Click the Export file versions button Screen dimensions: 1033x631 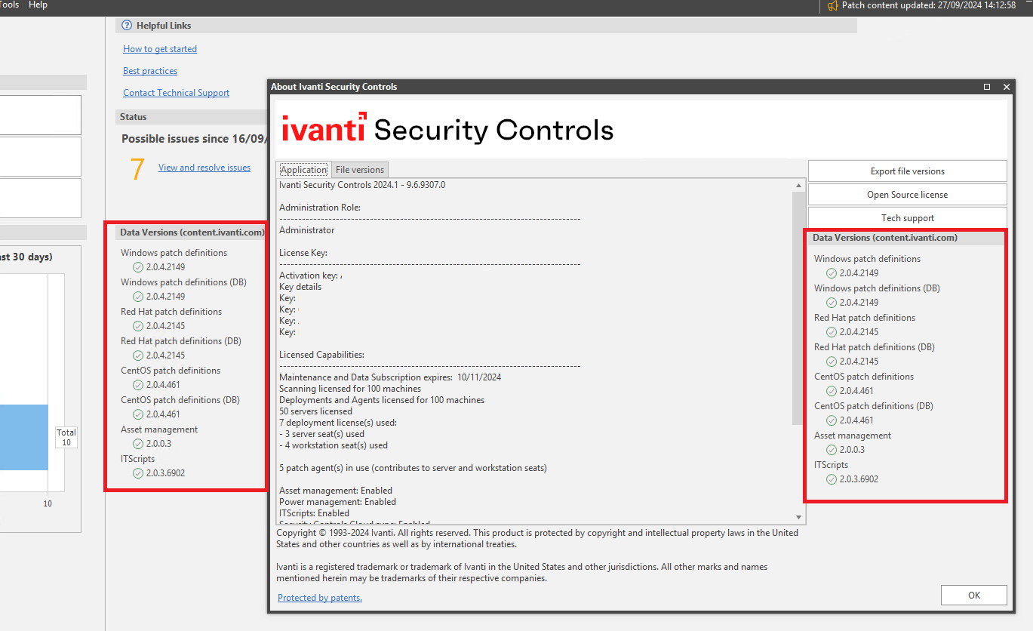point(907,171)
